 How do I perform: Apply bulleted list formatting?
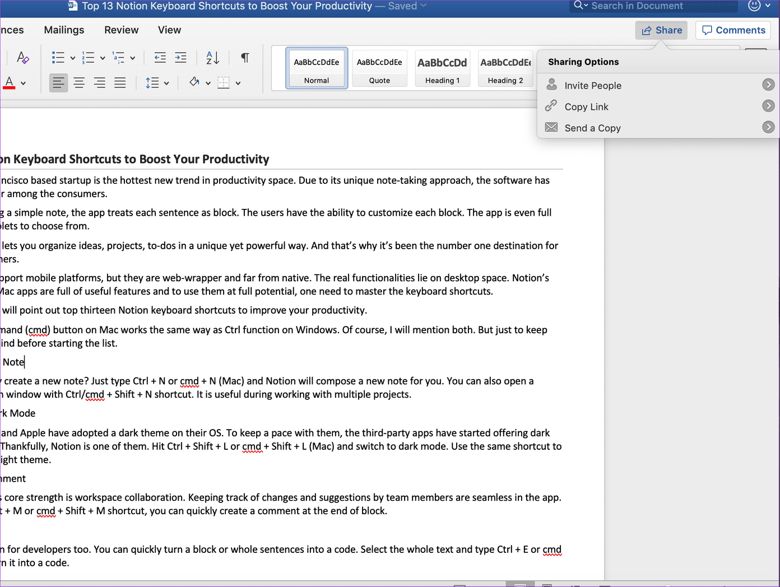click(x=58, y=58)
